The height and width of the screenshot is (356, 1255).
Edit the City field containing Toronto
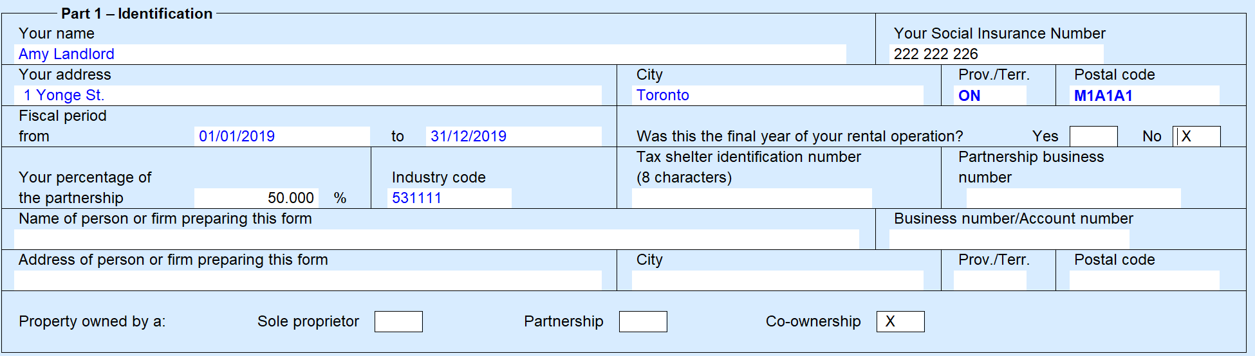tap(777, 95)
